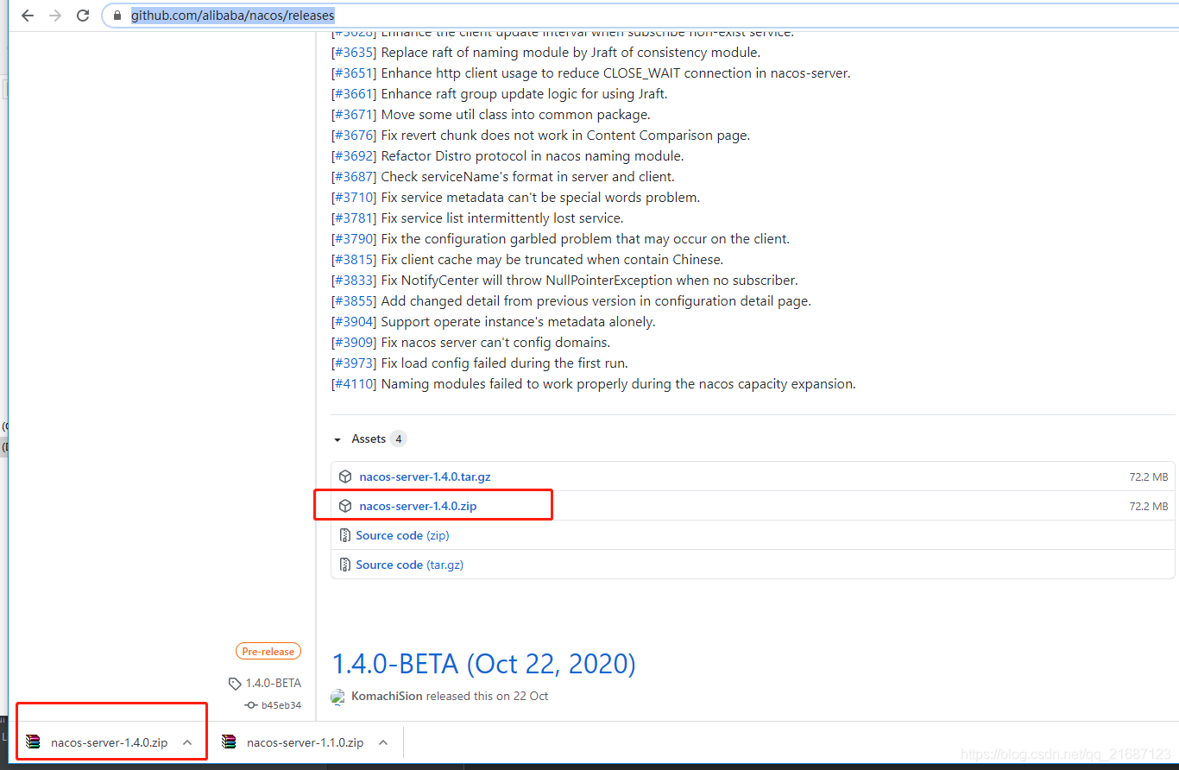Image resolution: width=1179 pixels, height=770 pixels.
Task: Open issue #3904 link
Action: tap(354, 322)
